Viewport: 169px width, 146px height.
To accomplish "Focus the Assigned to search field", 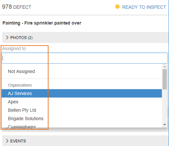I will (x=85, y=58).
